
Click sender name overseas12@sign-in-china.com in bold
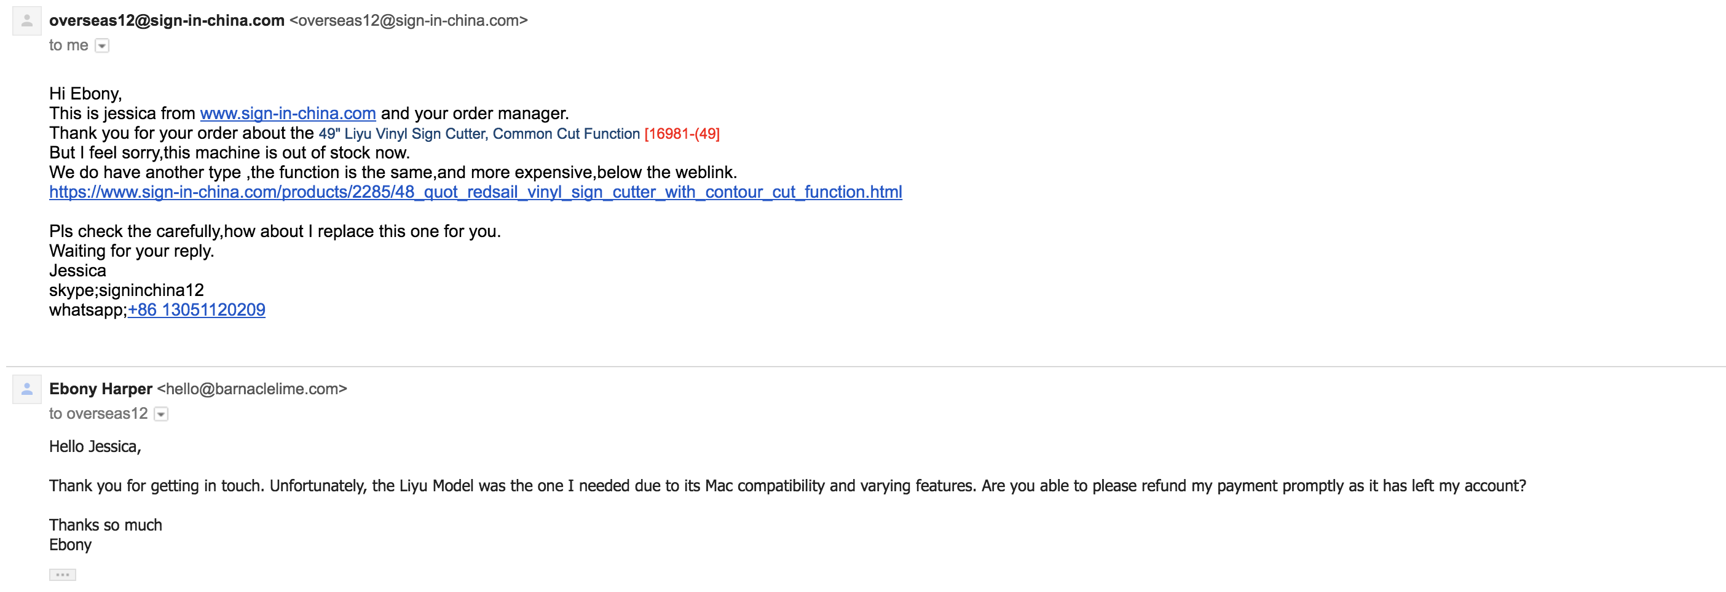tap(167, 21)
